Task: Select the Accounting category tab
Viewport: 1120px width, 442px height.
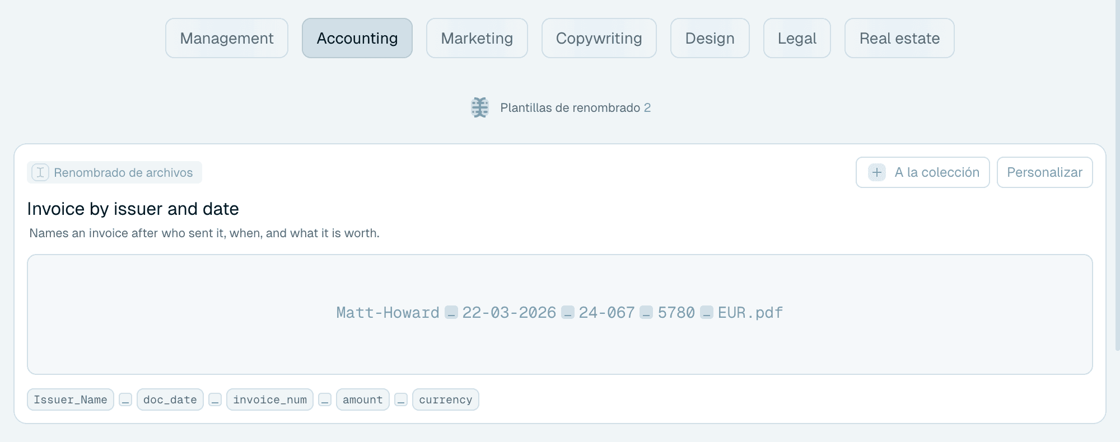Action: 357,38
